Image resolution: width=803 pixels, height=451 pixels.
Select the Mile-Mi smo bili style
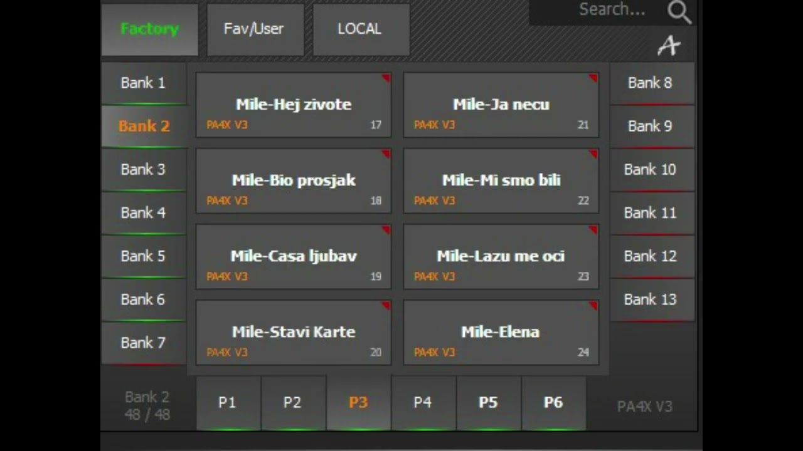click(501, 181)
